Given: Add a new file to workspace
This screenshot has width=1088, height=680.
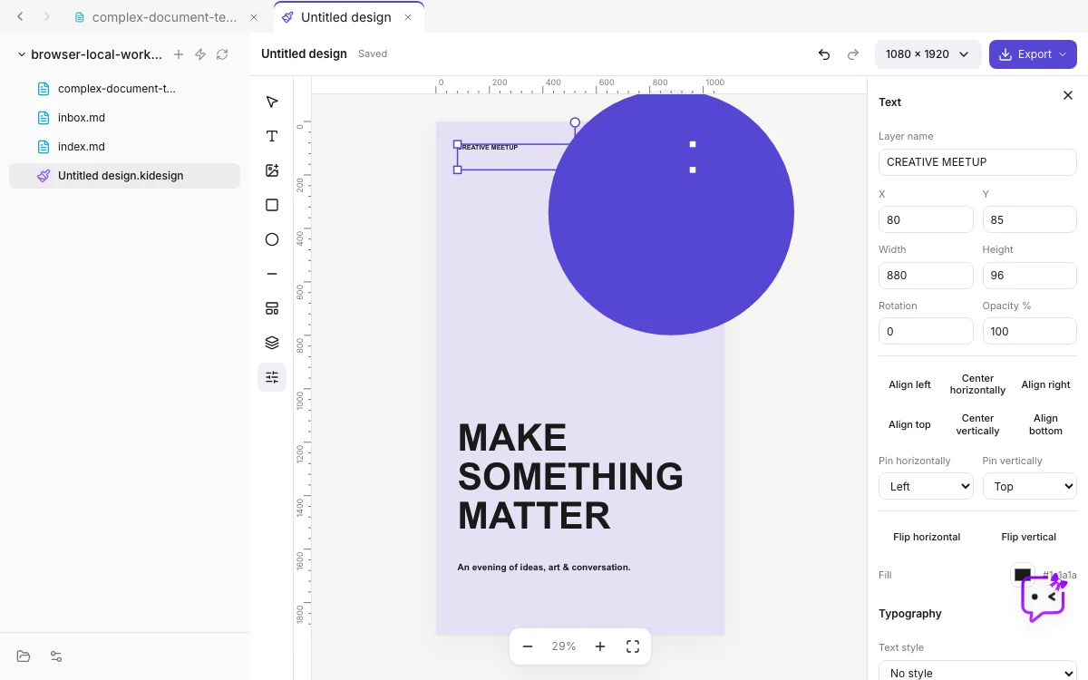Looking at the screenshot, I should pyautogui.click(x=179, y=54).
